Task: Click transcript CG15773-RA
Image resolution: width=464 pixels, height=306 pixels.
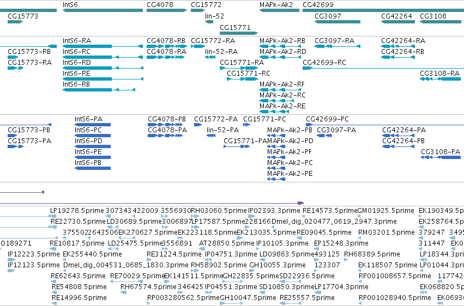Action: tap(15, 68)
